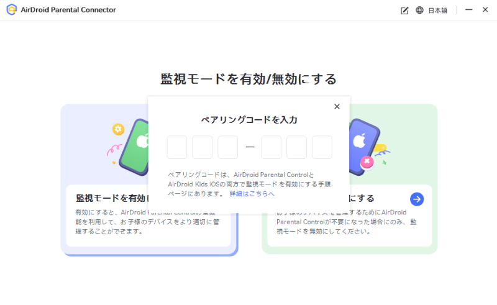Image resolution: width=497 pixels, height=305 pixels.
Task: Click the green phone illustration on enable card
Action: click(133, 147)
